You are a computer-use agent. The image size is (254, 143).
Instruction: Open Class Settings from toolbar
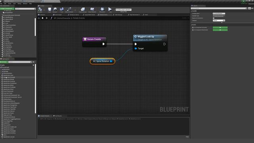pos(83,10)
